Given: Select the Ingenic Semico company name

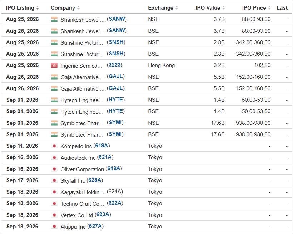Looking at the screenshot, I should 81,66.
